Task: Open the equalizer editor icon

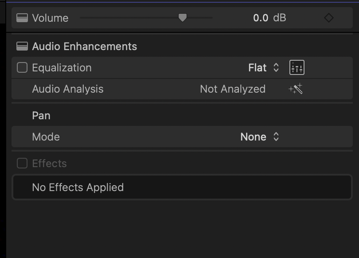Action: [297, 68]
